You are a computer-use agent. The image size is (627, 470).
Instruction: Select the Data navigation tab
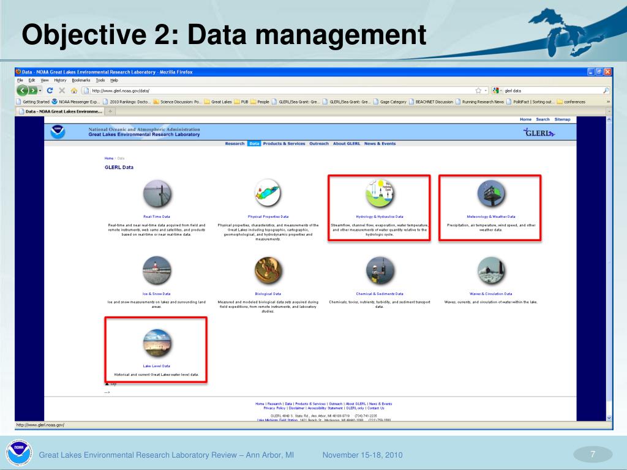(x=254, y=143)
